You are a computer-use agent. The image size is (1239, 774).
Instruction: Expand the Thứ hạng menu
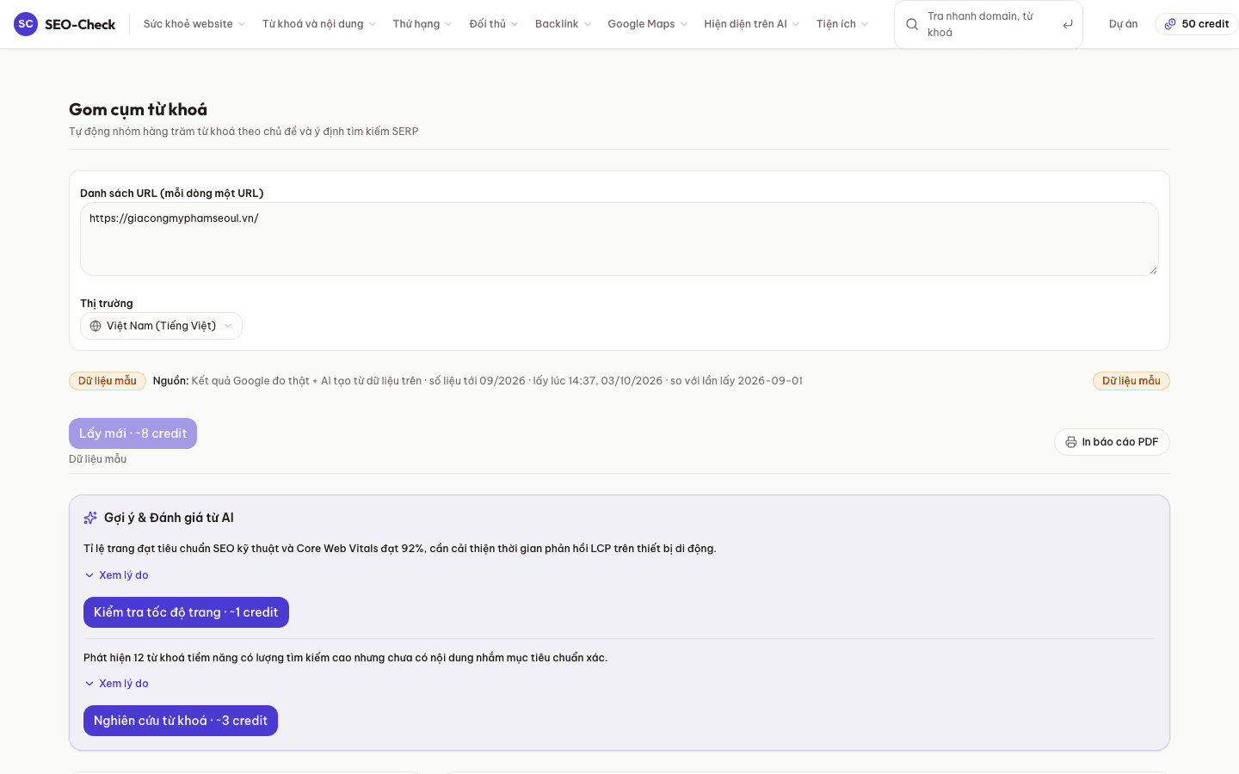(422, 24)
